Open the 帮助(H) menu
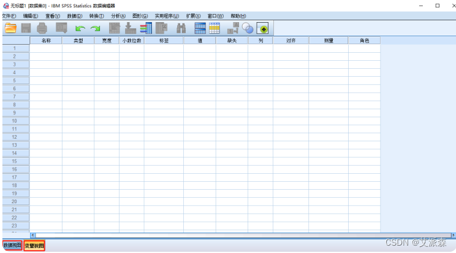Viewport: 456px width, 253px height. click(238, 16)
